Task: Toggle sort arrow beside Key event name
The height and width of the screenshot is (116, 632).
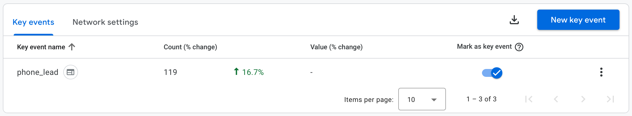Action: click(x=72, y=47)
